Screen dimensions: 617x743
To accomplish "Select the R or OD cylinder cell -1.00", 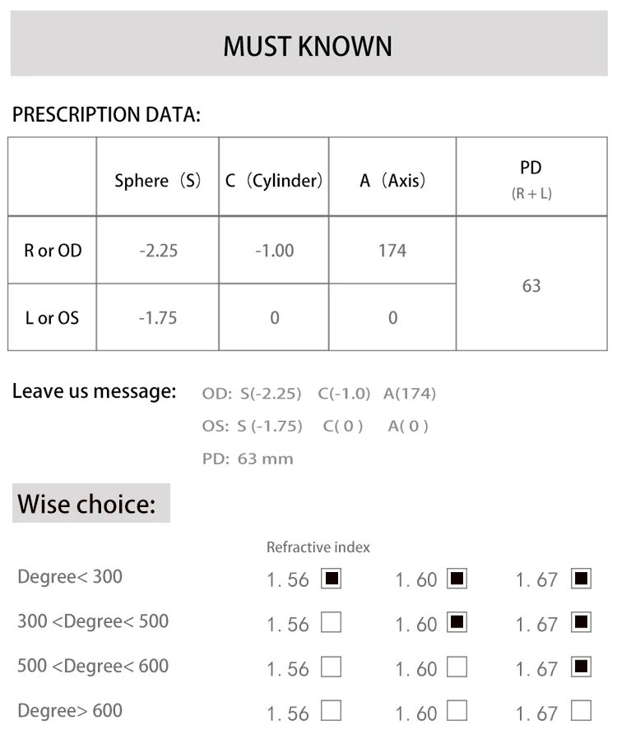I will (274, 251).
